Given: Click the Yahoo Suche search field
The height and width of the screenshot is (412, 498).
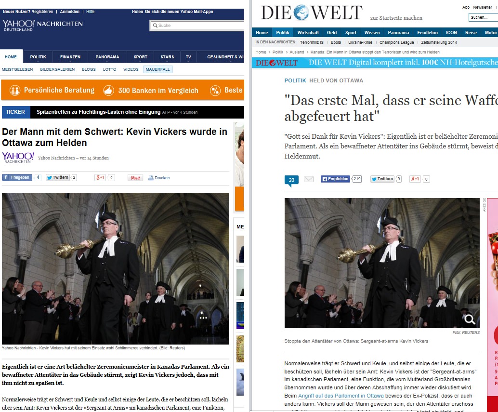Looking at the screenshot, I should point(197,26).
